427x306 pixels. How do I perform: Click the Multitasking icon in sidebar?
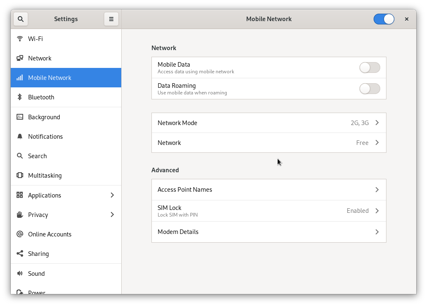tap(19, 176)
